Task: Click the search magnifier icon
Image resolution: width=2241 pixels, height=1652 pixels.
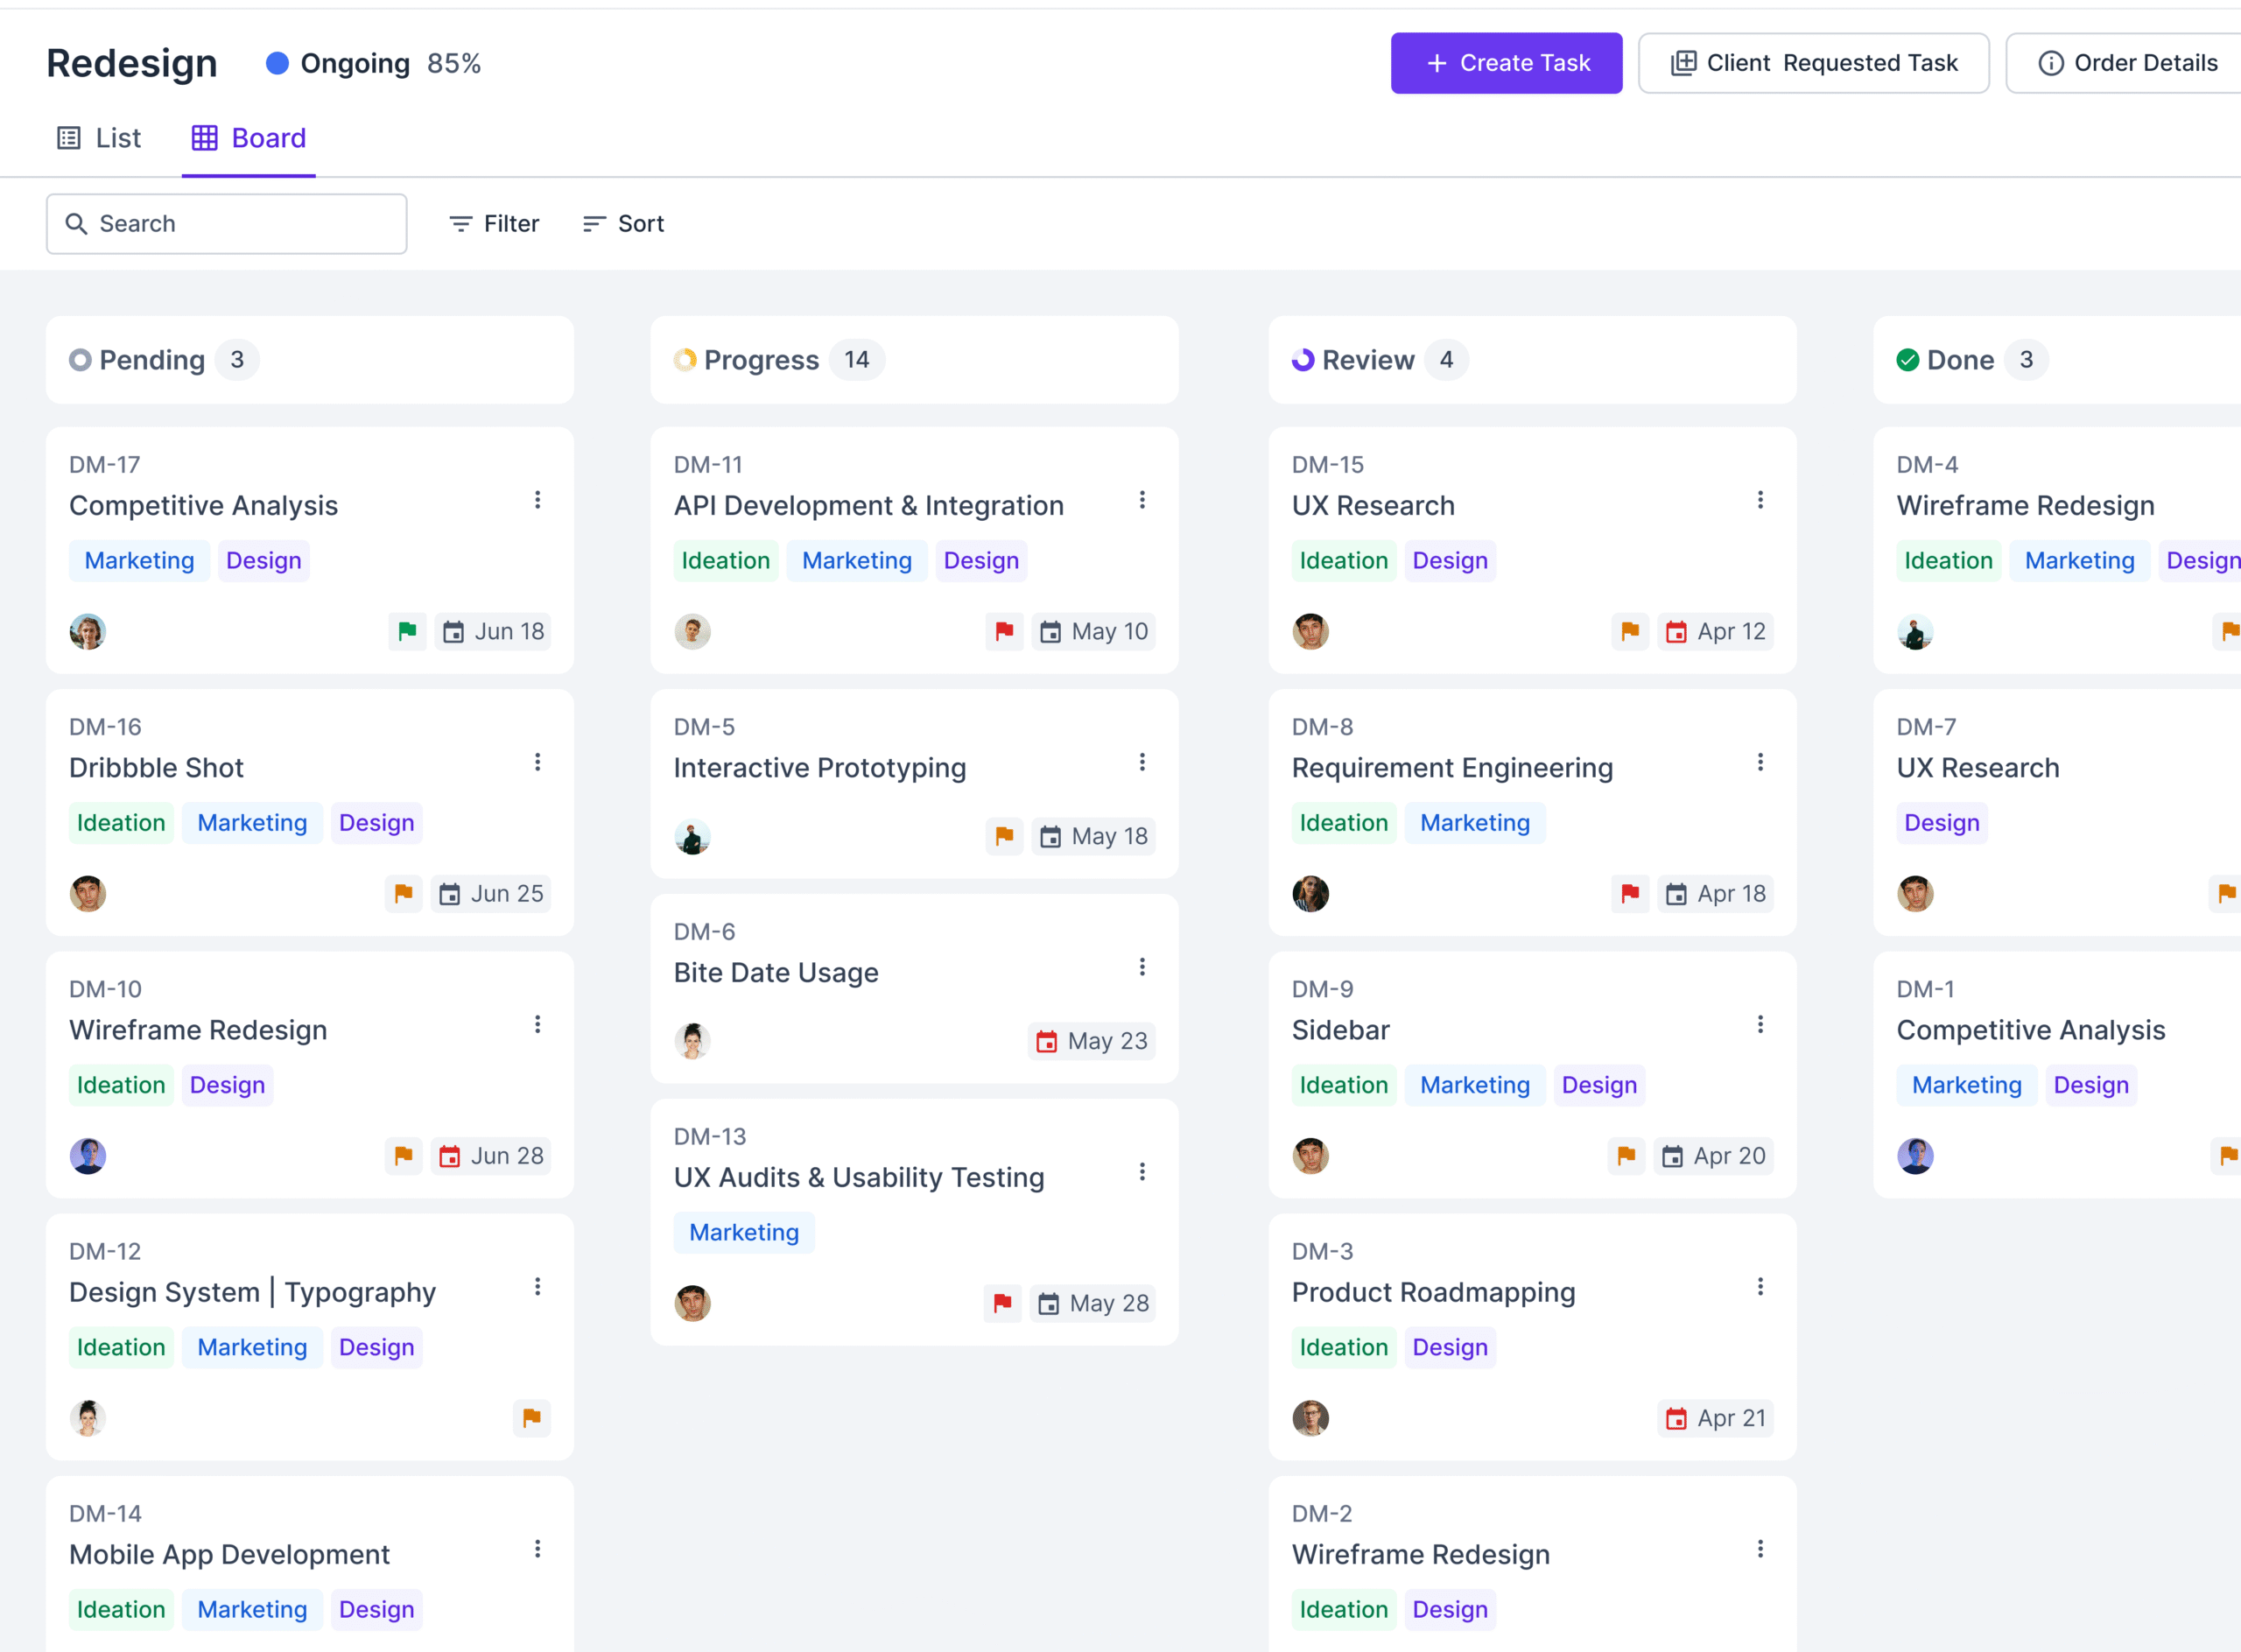Action: point(77,223)
